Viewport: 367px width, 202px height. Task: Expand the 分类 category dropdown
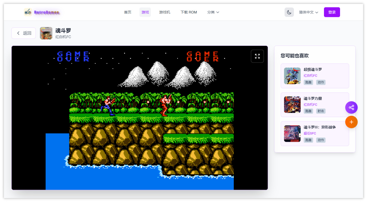(x=213, y=12)
